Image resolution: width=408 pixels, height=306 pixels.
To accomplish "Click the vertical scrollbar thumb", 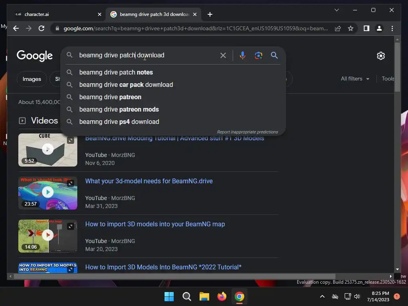I will 397,67.
